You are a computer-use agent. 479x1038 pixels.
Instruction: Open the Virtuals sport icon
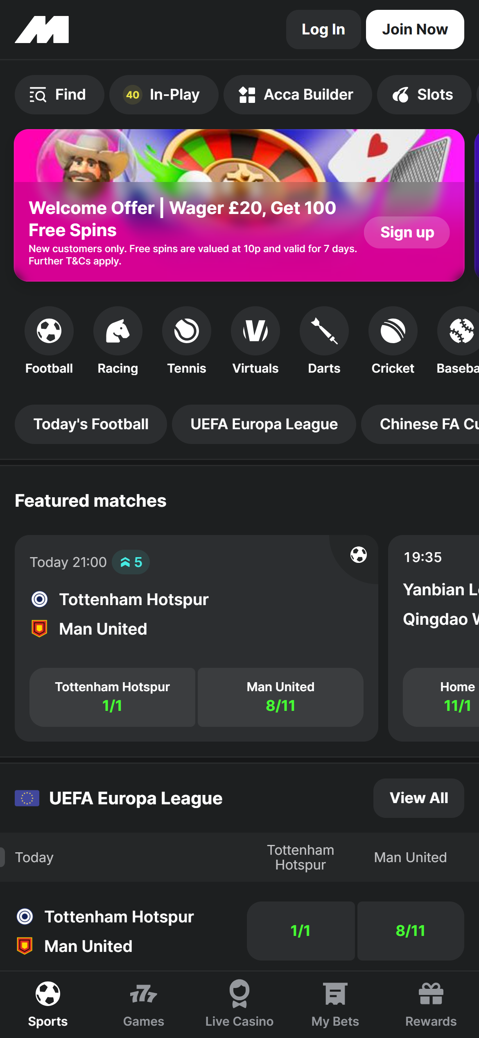[255, 331]
